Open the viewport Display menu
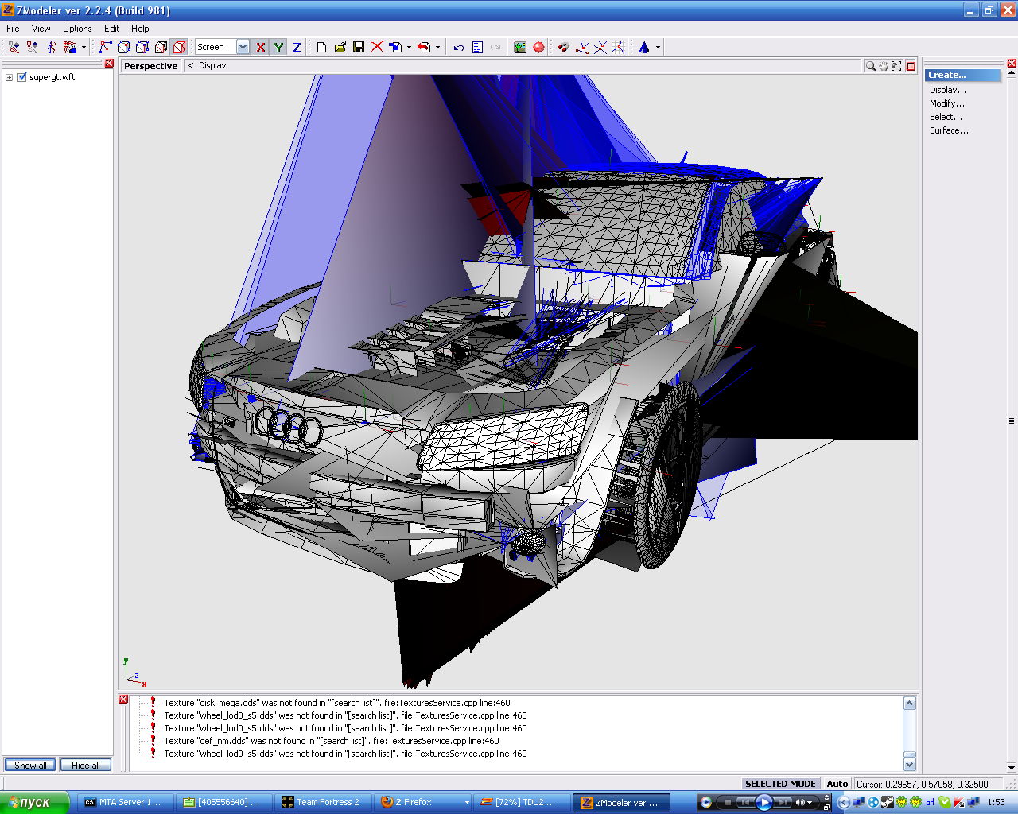This screenshot has width=1018, height=814. pos(212,66)
